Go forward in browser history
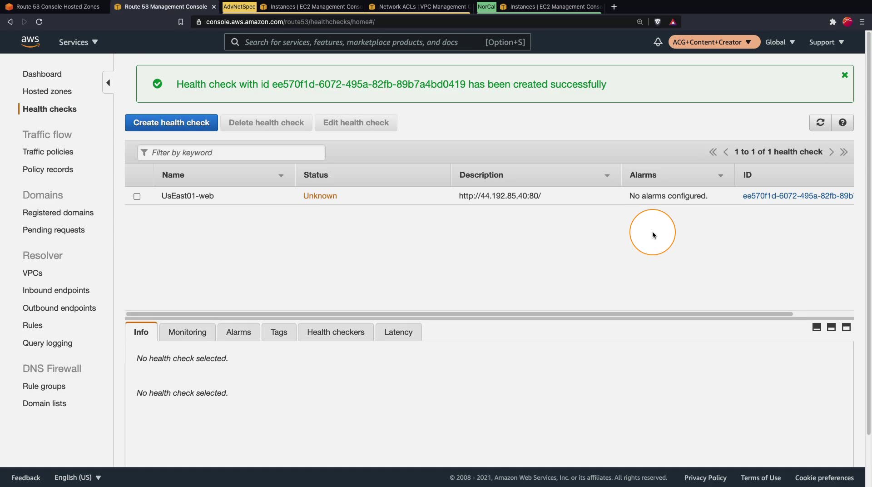The height and width of the screenshot is (487, 872). (25, 22)
